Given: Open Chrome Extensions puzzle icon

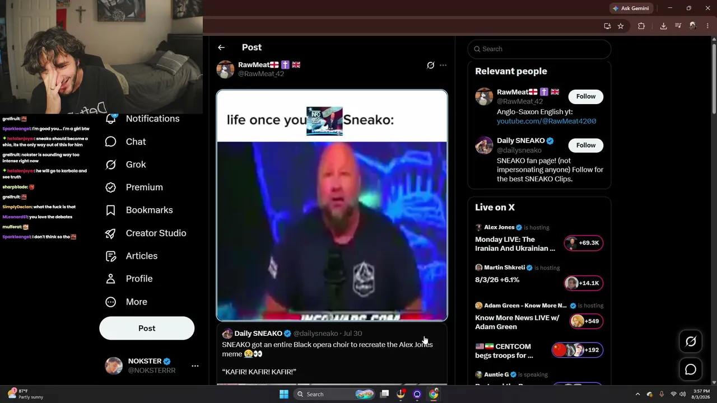Looking at the screenshot, I should [x=641, y=26].
